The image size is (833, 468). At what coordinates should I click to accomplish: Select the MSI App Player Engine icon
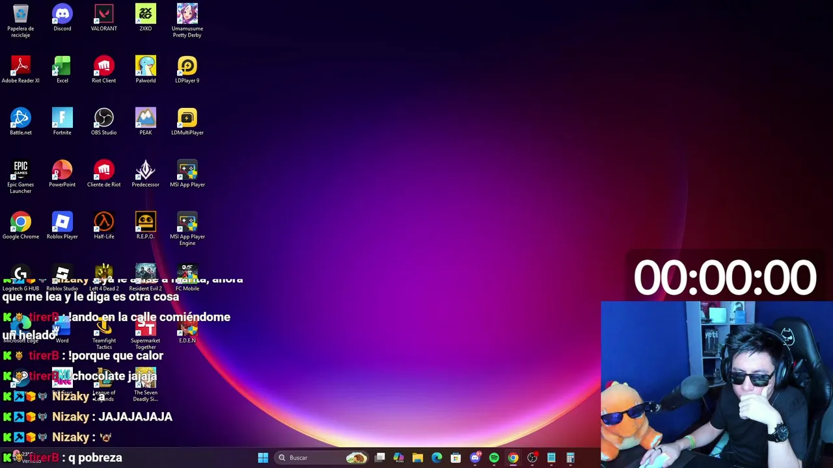[187, 229]
